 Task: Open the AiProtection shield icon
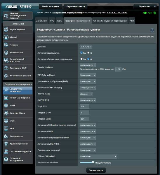point(6,52)
